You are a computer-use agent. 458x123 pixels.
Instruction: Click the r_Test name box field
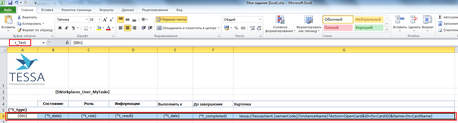point(20,43)
